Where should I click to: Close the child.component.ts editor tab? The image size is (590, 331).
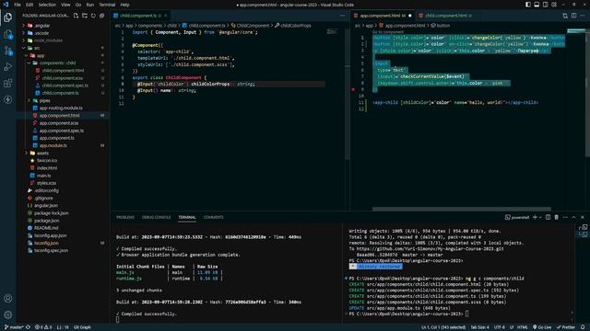[x=166, y=16]
